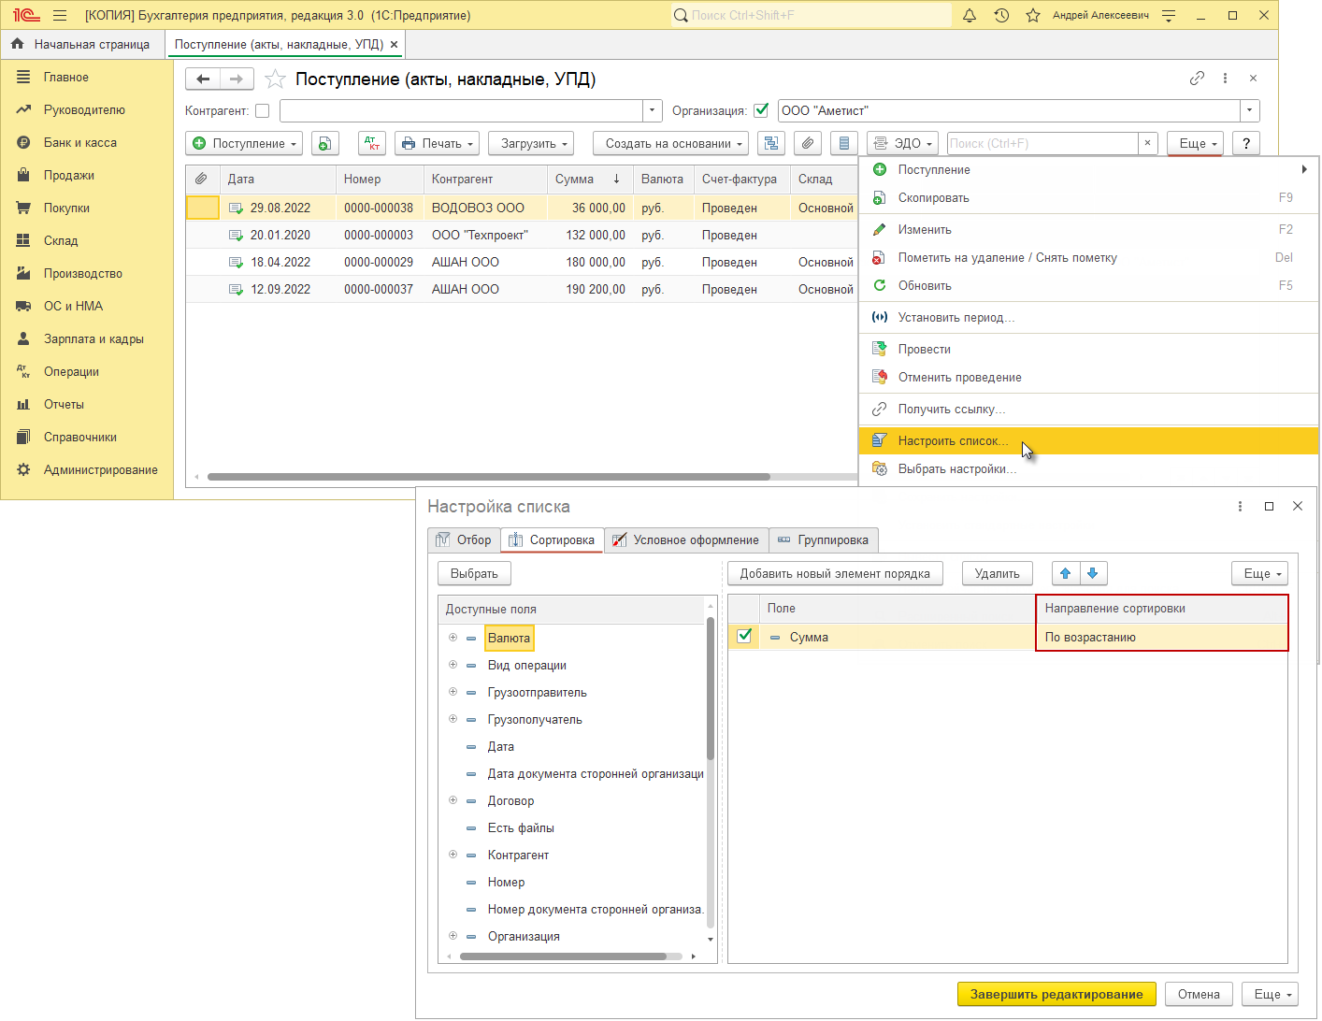
Task: Move sort element down with arrow
Action: pyautogui.click(x=1093, y=573)
